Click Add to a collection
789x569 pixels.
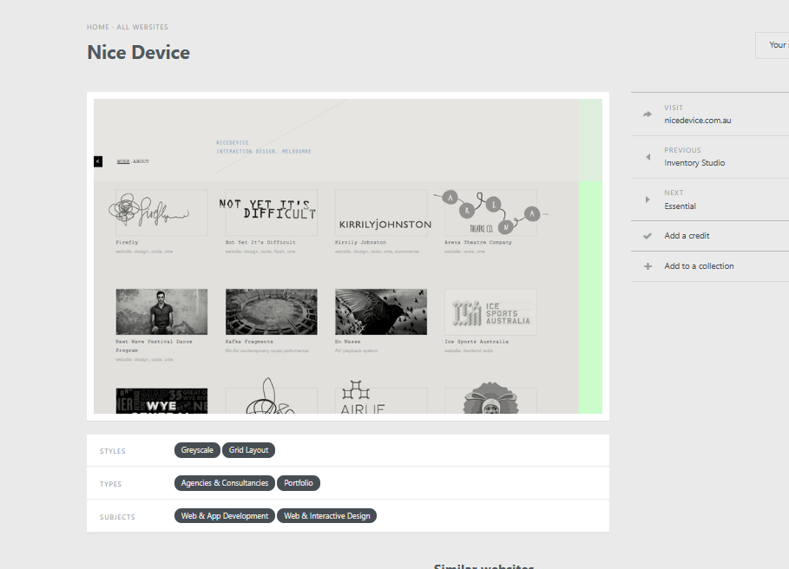click(699, 266)
